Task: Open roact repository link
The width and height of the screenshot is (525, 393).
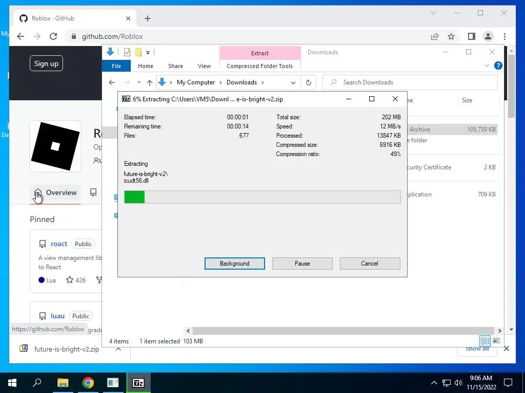Action: click(59, 244)
